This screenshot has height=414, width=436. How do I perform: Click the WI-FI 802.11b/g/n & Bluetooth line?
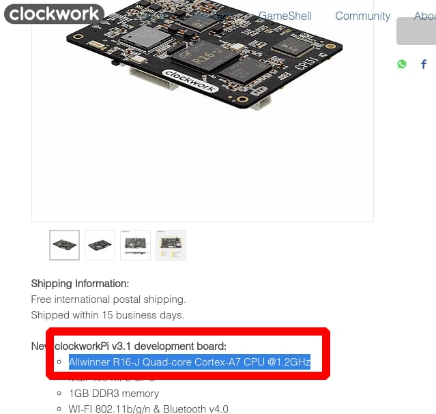tap(149, 409)
